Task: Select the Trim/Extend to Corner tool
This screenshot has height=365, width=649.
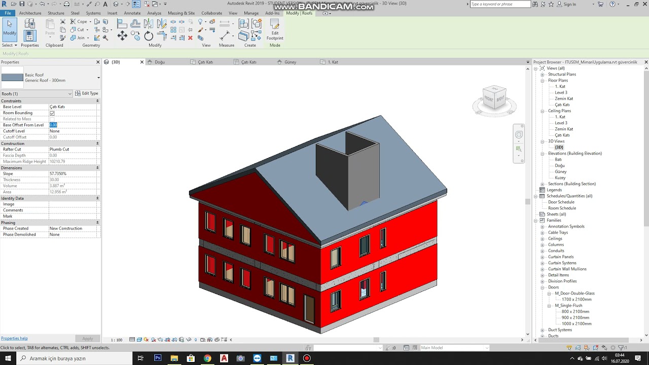Action: click(x=161, y=36)
